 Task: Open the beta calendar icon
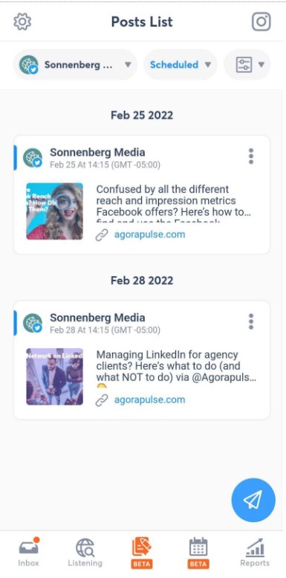pos(198,552)
